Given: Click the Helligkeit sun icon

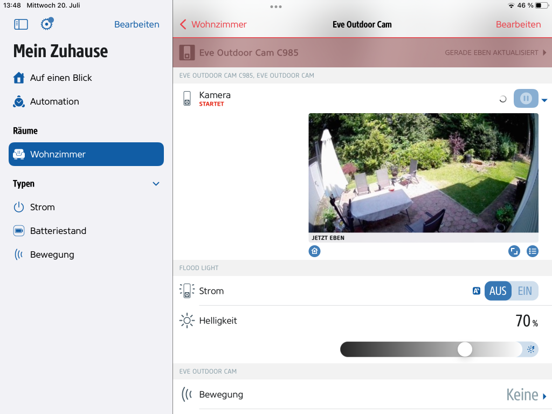Looking at the screenshot, I should click(x=187, y=321).
